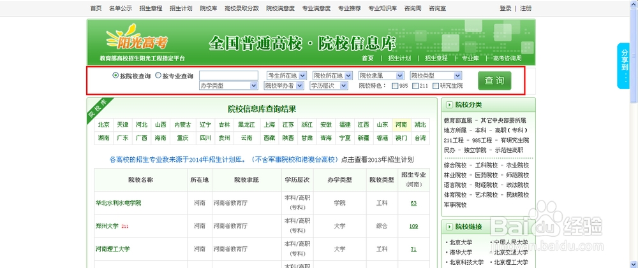
Task: Open 专业满意度 in the top navigation
Action: pyautogui.click(x=316, y=8)
